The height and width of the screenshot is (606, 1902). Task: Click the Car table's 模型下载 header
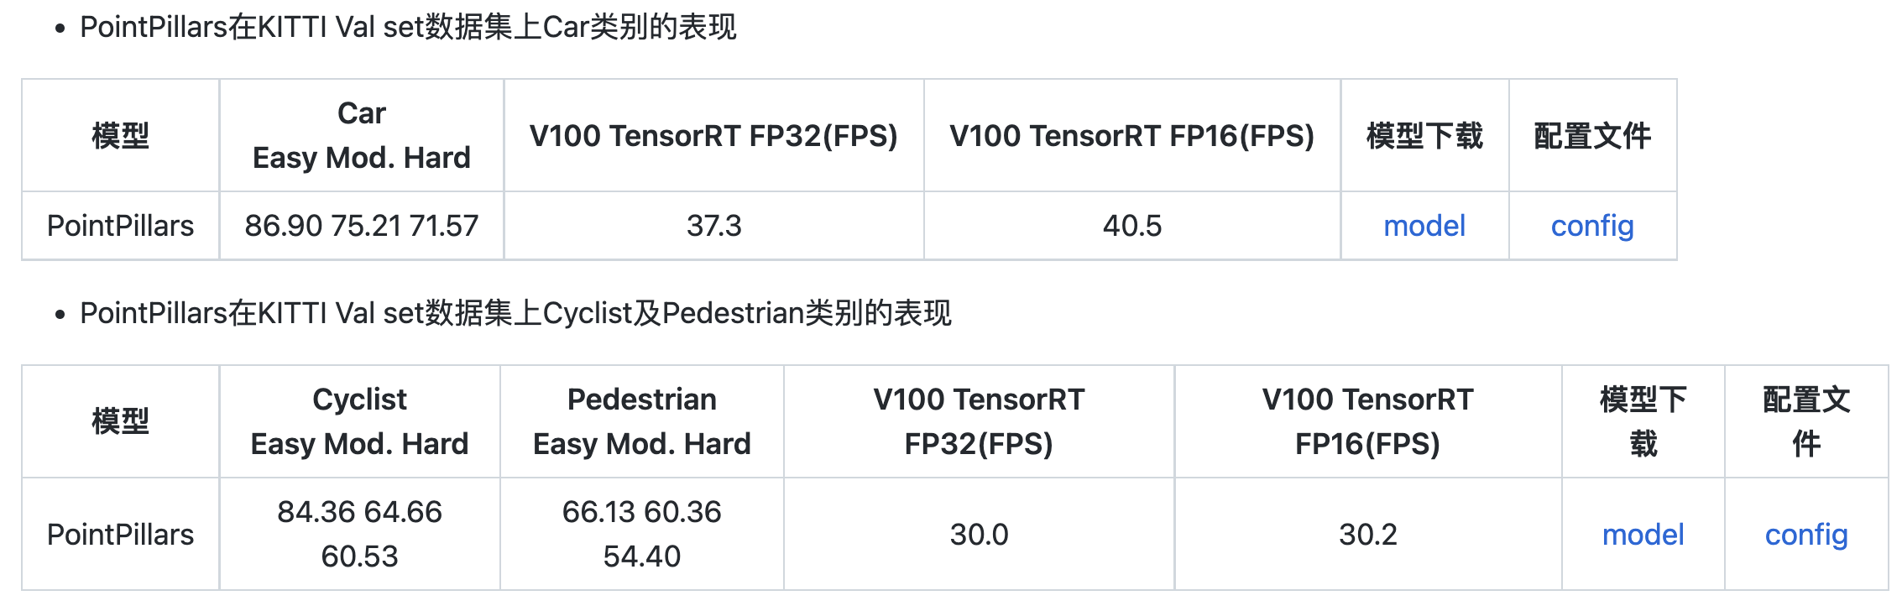pyautogui.click(x=1424, y=136)
